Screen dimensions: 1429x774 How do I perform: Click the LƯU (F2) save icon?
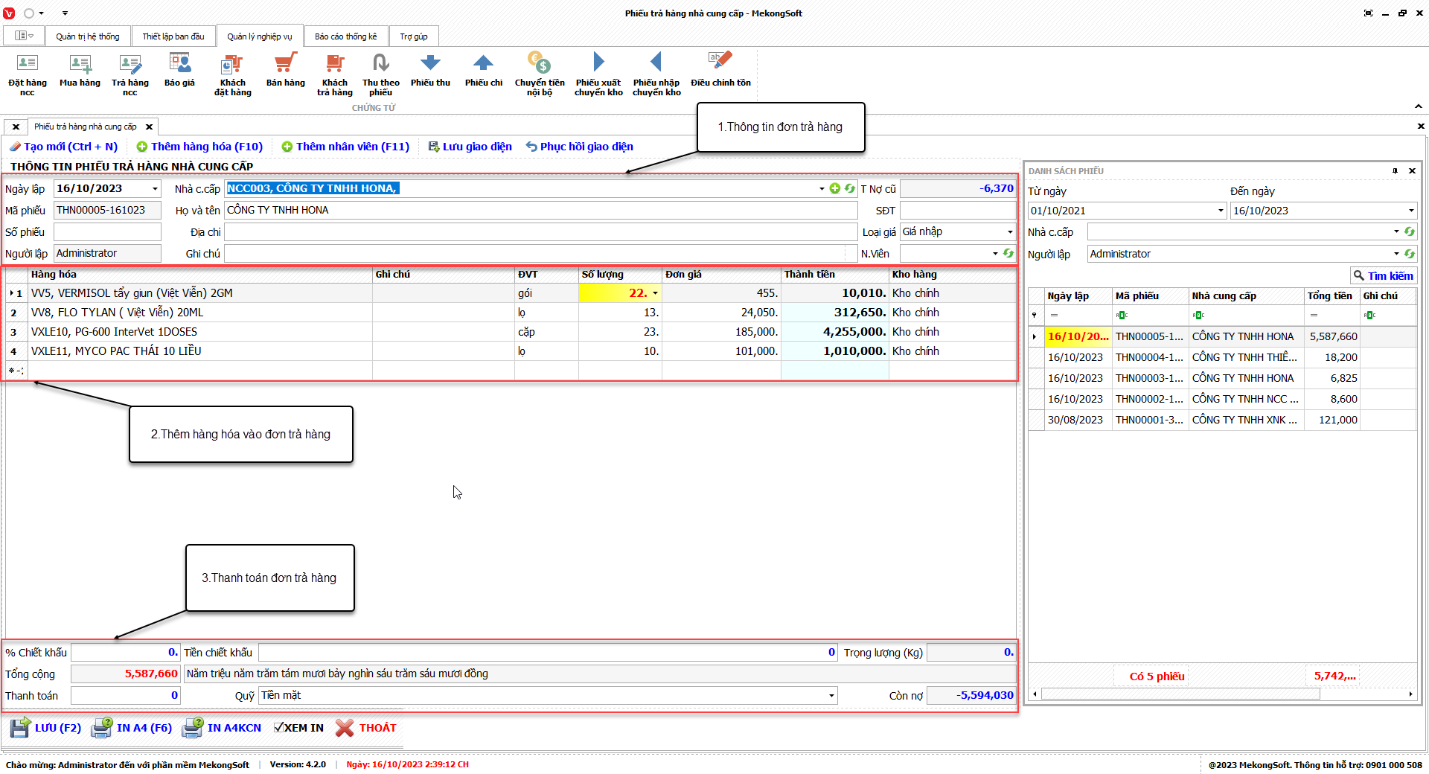[21, 728]
